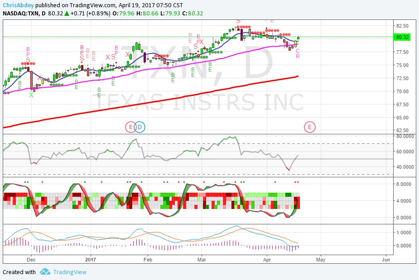Click the TradingView cloud logo icon

coord(45,272)
